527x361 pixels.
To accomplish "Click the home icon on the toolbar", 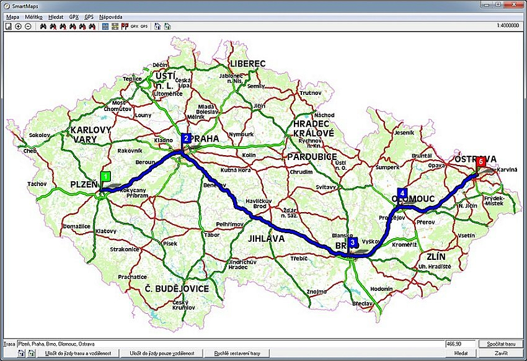I will 157,27.
